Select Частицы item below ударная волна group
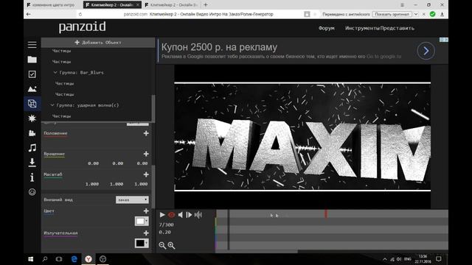472x265 pixels. (61, 116)
